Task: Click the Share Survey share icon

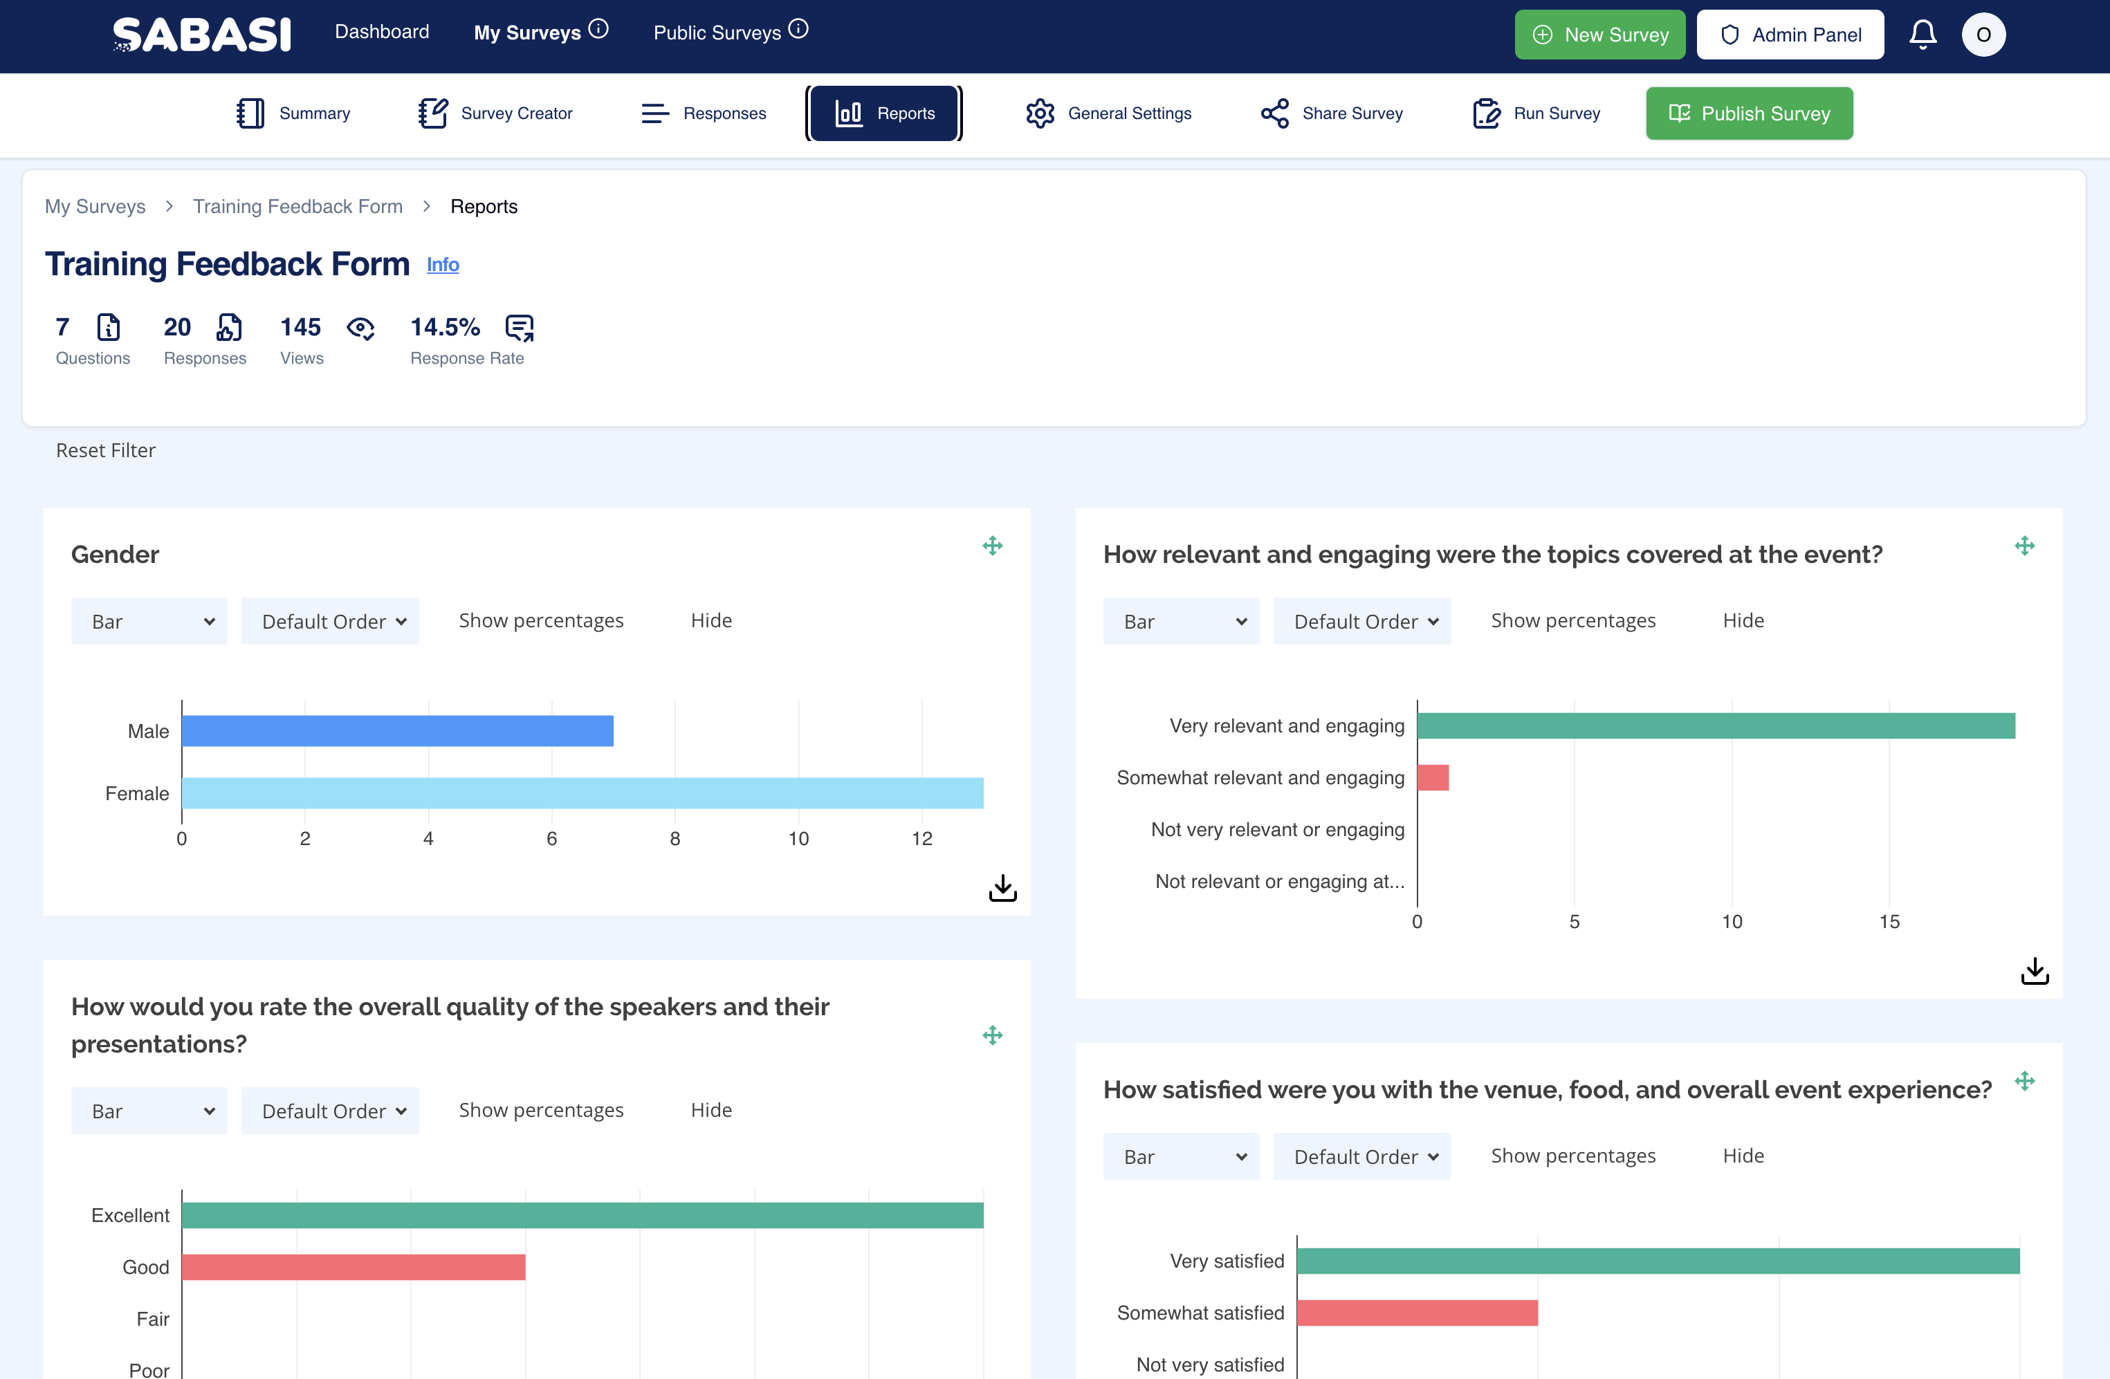Action: (1275, 113)
